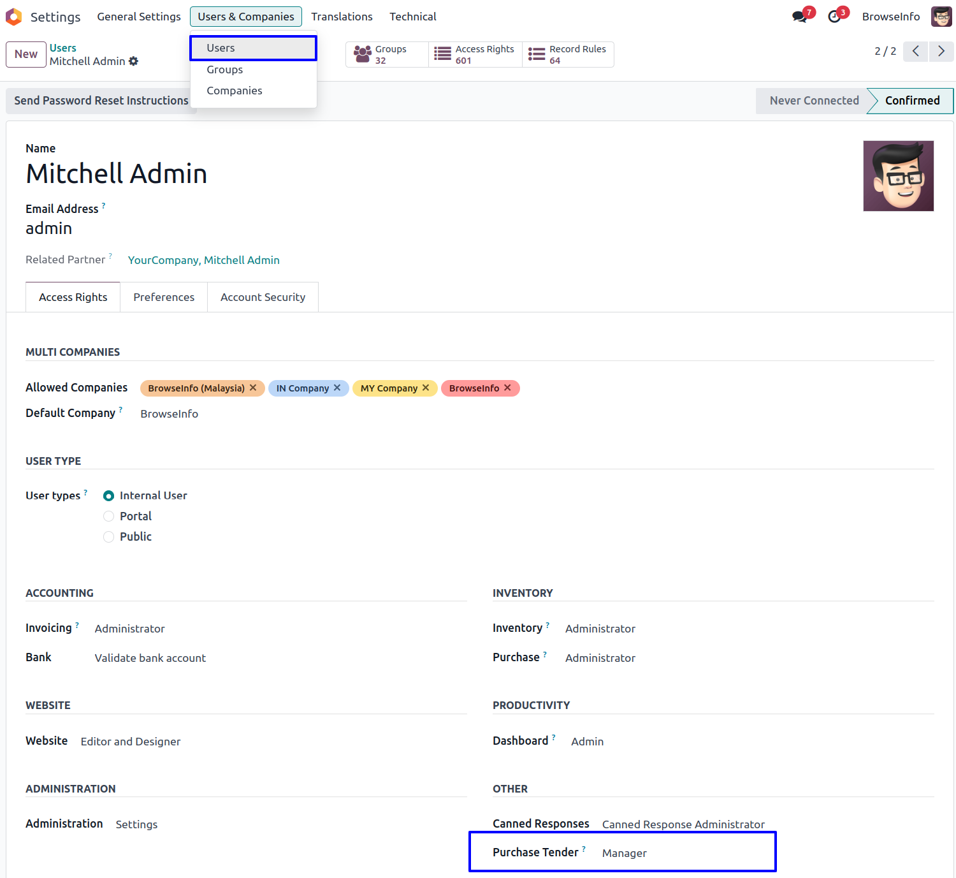This screenshot has width=956, height=878.
Task: Click the help mark beside Inventory label
Action: 547,625
